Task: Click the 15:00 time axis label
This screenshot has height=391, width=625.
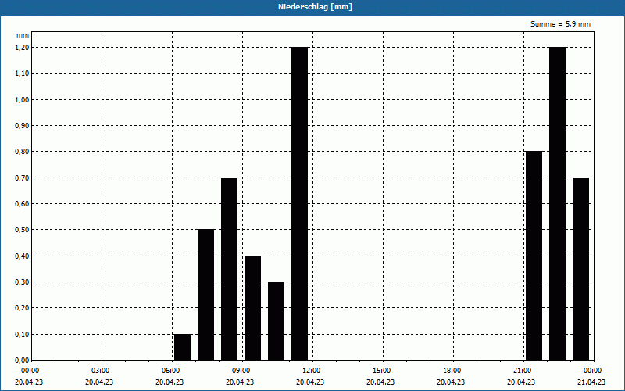Action: [x=382, y=371]
